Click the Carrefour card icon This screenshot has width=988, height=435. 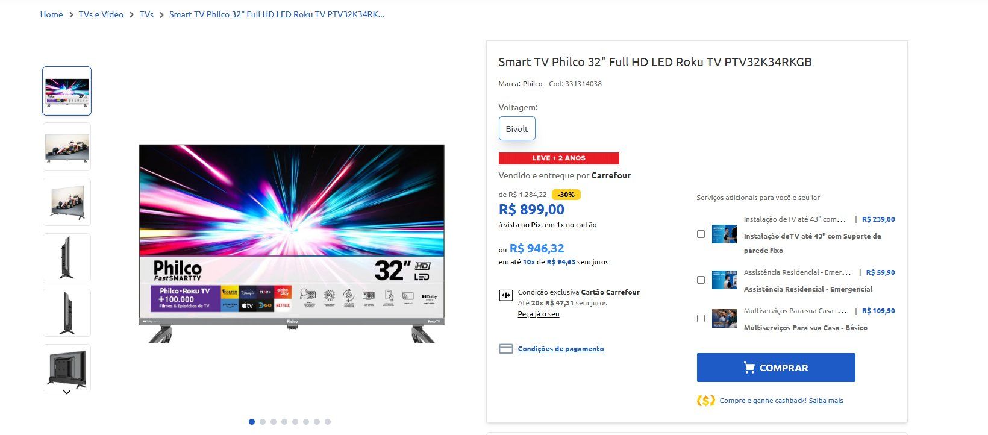click(x=505, y=295)
